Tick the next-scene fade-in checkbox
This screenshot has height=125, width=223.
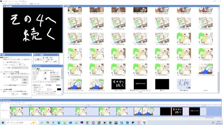click(x=4, y=65)
